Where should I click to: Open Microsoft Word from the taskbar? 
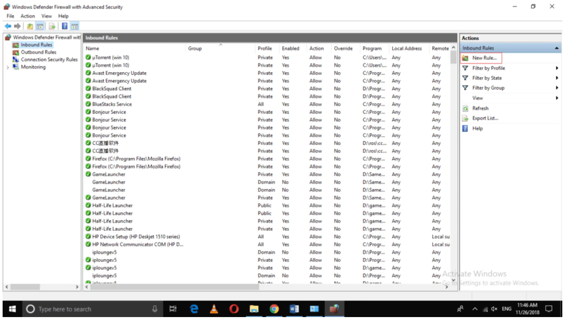pyautogui.click(x=294, y=309)
